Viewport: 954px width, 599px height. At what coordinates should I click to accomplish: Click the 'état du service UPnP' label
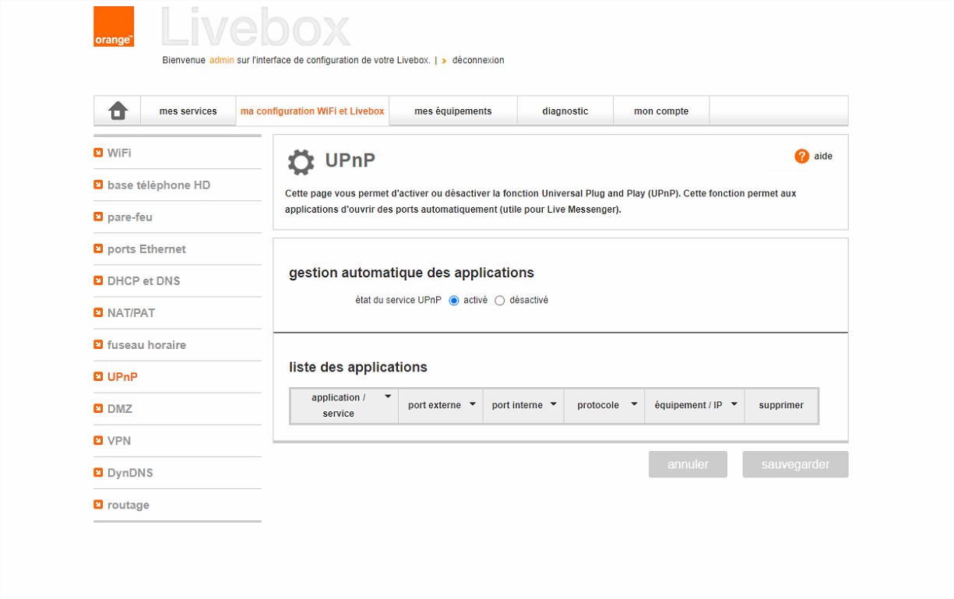click(398, 300)
